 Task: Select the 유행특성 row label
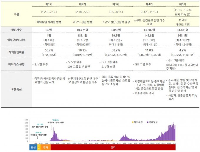pyautogui.click(x=16, y=89)
